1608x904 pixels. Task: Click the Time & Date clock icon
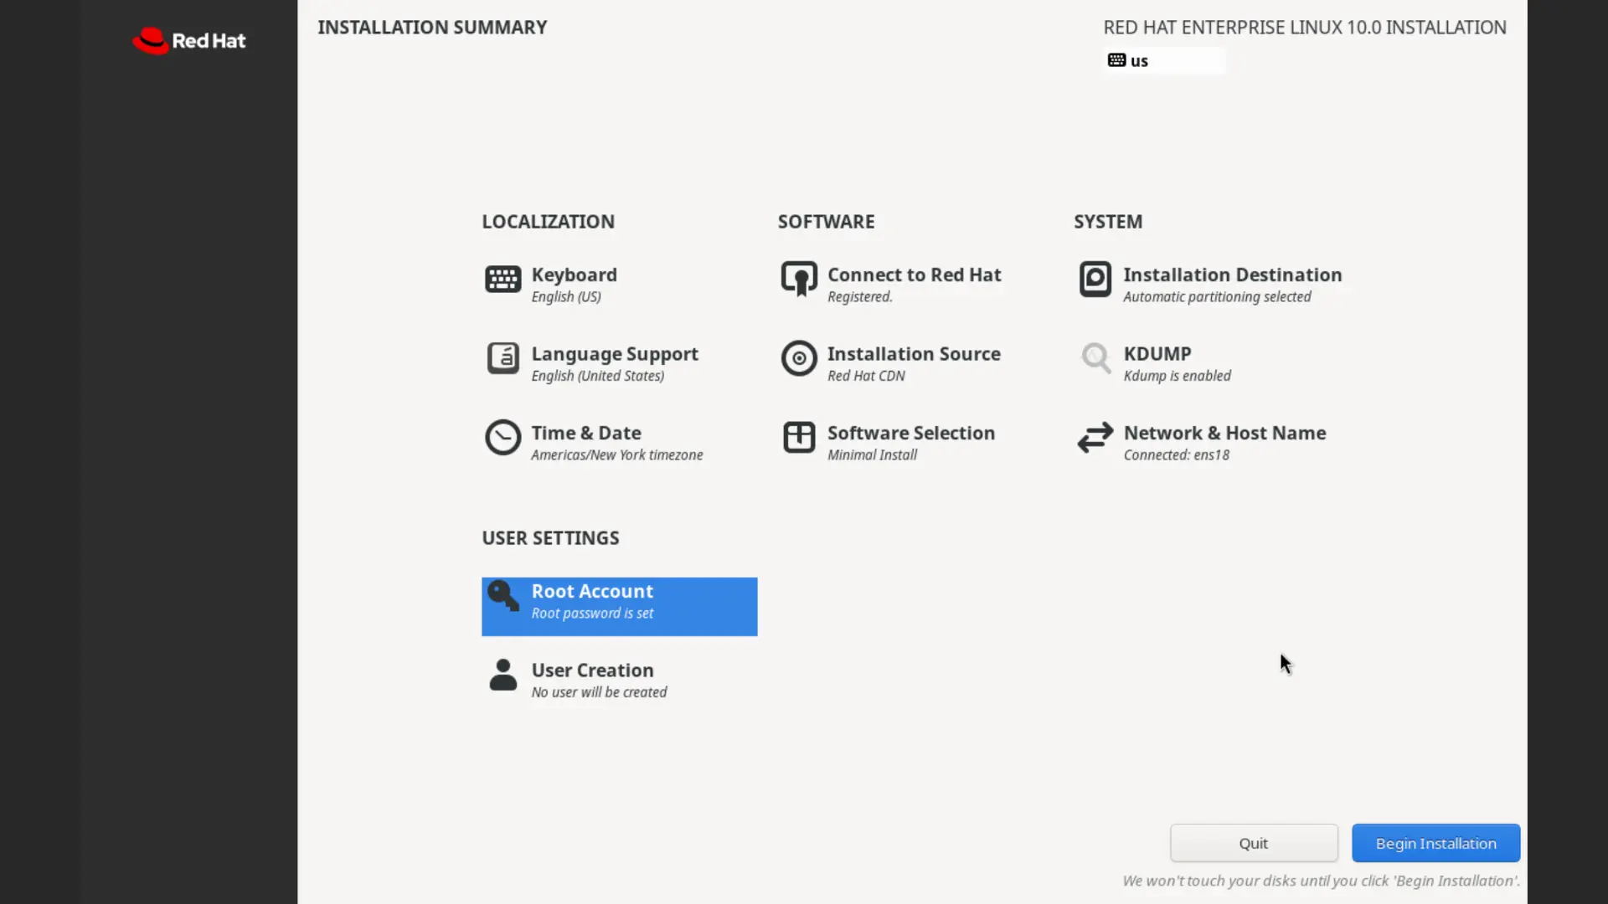coord(502,438)
